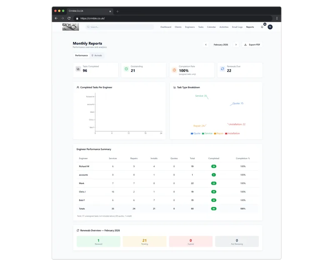Go to previous month with left chevron

[206, 44]
